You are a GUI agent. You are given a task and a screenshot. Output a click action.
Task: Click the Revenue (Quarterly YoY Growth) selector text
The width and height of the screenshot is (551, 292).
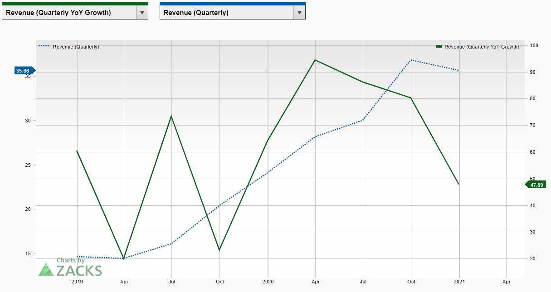click(59, 13)
